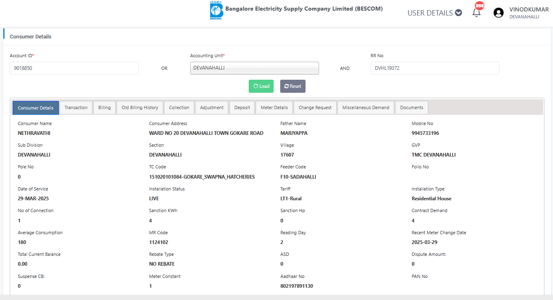553x300 pixels.
Task: Click the BESCOM company title text
Action: click(304, 9)
